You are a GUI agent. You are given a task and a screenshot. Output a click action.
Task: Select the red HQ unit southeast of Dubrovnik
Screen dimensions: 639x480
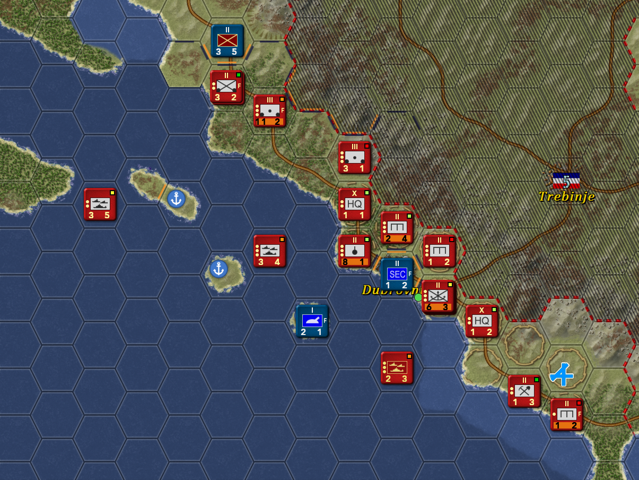point(482,321)
